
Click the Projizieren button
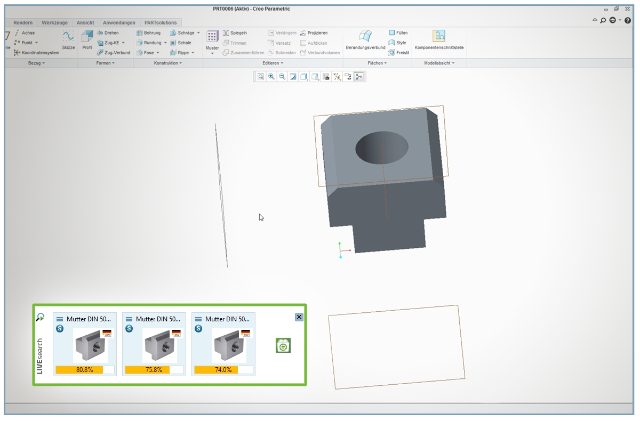click(x=314, y=33)
